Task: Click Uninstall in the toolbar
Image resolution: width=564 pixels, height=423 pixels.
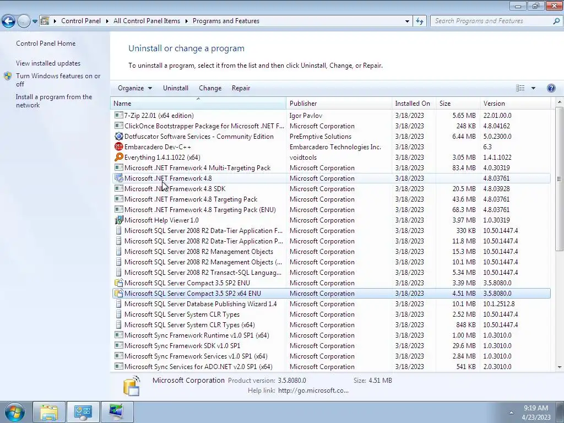Action: (176, 88)
